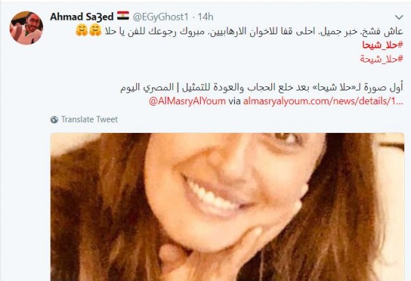Screen dimensions: 411x281
Task: Open the @EGyGhost1 handle
Action: click(160, 17)
